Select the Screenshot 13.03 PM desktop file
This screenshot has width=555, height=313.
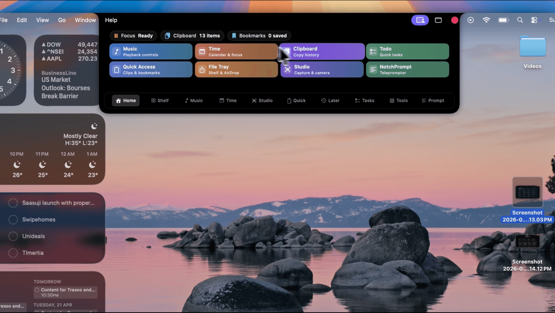click(x=527, y=200)
